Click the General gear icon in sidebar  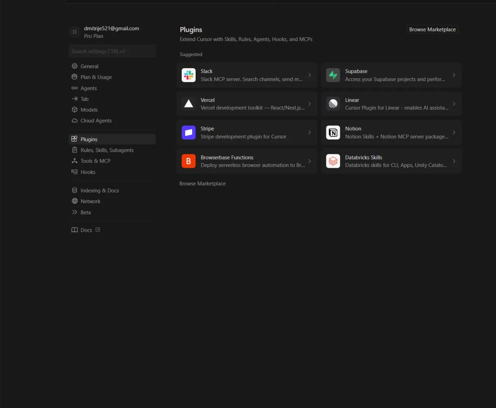coord(74,66)
